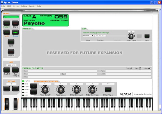Open the Mode dropdown showing Pattern

click(x=11, y=17)
